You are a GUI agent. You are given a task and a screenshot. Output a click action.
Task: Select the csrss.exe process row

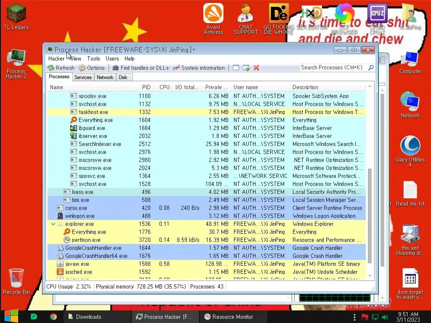coord(207,208)
